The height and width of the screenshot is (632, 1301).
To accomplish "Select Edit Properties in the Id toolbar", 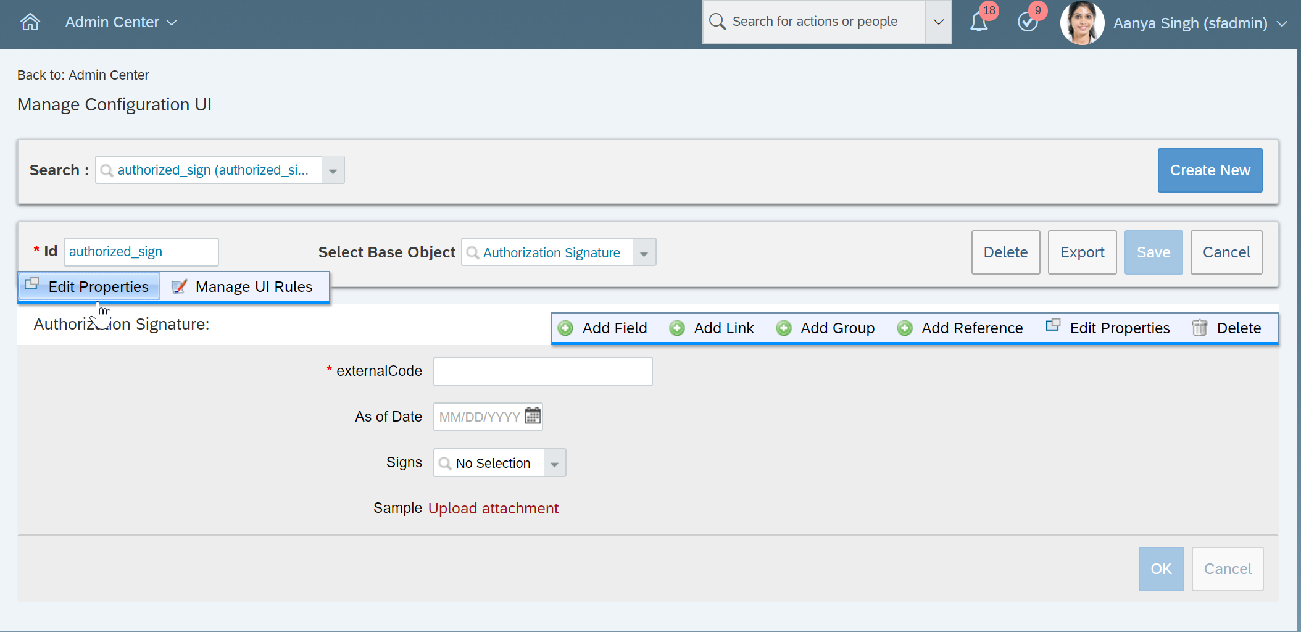I will tap(89, 286).
